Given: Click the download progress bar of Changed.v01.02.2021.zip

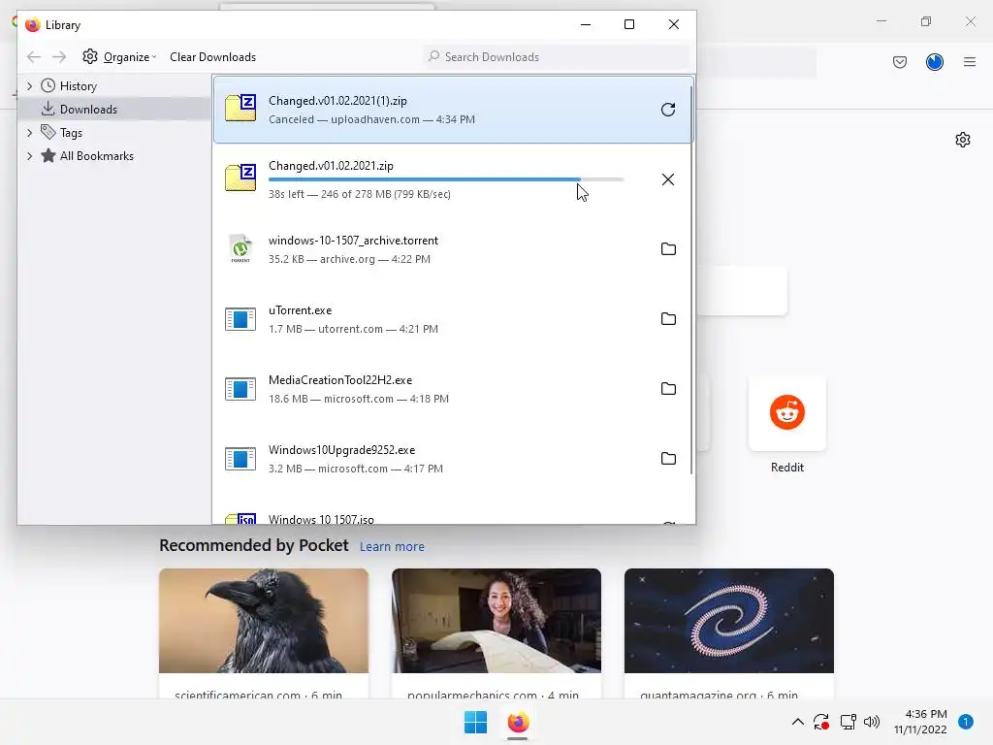Looking at the screenshot, I should click(x=446, y=179).
